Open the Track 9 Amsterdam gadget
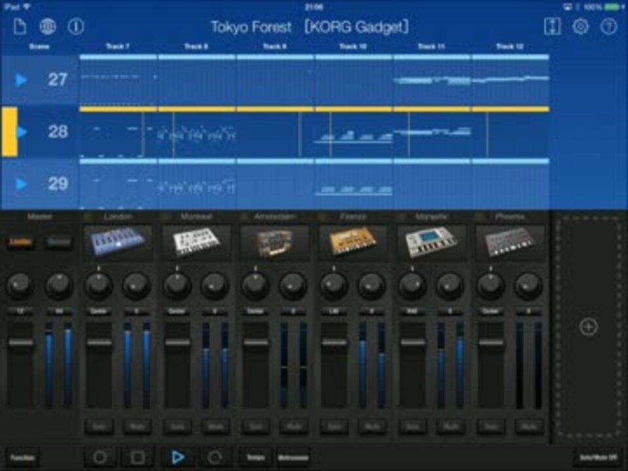The height and width of the screenshot is (471, 628). [x=275, y=243]
